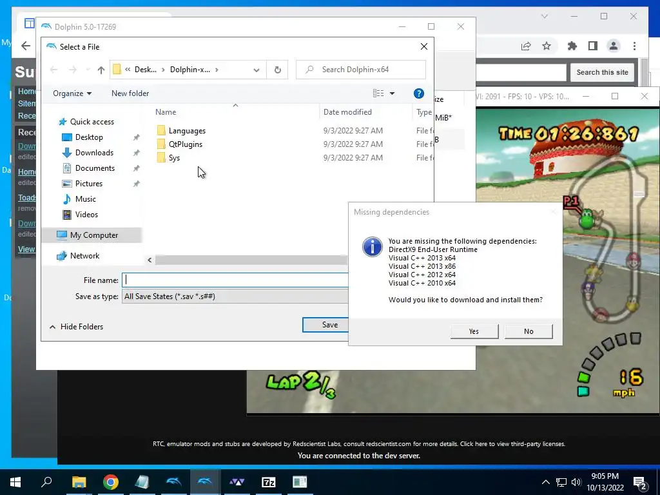660x495 pixels.
Task: Select the Sys folder
Action: pos(174,158)
